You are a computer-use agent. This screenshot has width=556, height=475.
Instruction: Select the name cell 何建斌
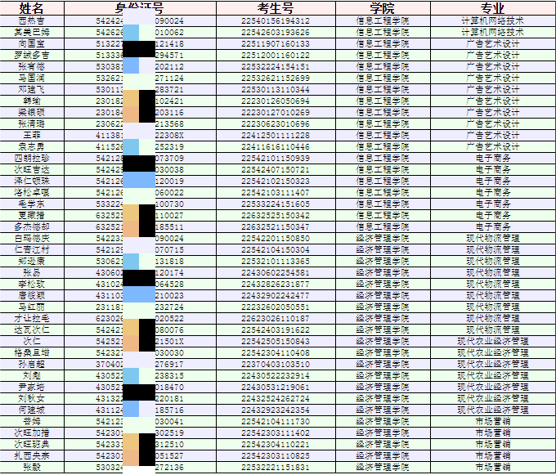[32, 410]
